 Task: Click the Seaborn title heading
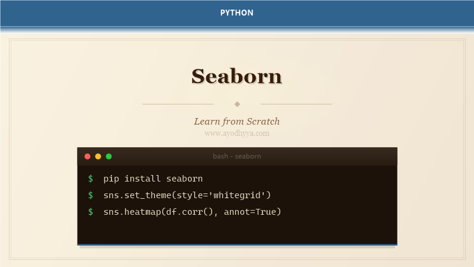pos(236,76)
